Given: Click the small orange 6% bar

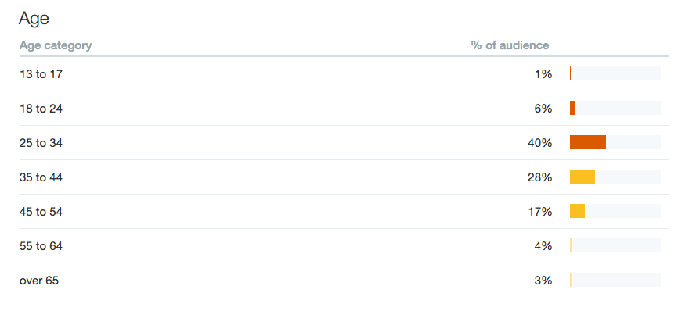Looking at the screenshot, I should pyautogui.click(x=572, y=108).
